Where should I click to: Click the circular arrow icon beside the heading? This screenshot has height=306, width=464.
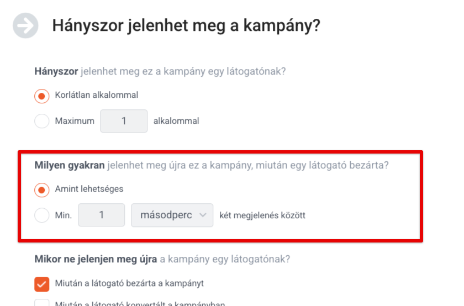[x=25, y=25]
